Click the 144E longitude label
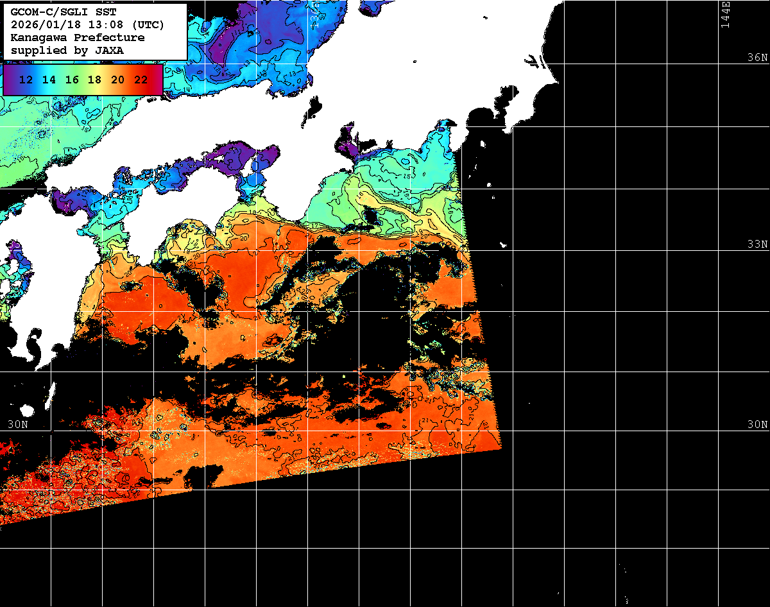Screen dimensions: 770x607 pyautogui.click(x=726, y=14)
